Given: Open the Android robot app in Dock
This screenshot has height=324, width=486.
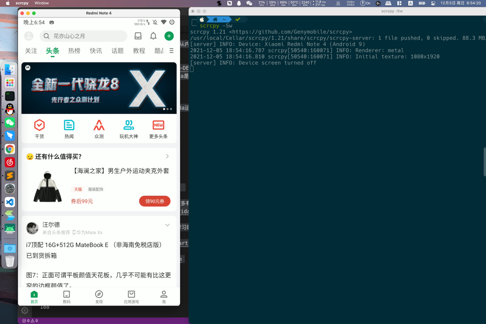Looking at the screenshot, I should [9, 229].
